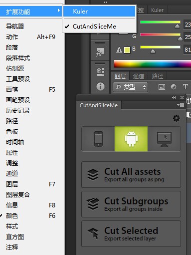Choose 画笔 (F5) menu item
191x255 pixels.
(x=31, y=90)
